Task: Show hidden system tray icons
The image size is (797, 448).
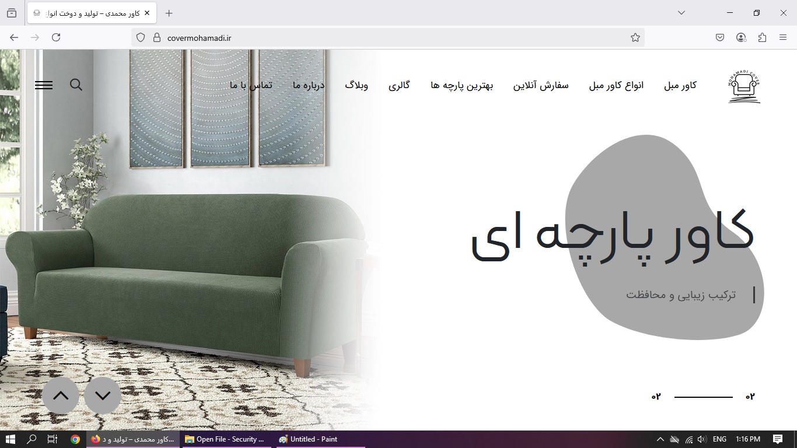Action: tap(660, 439)
